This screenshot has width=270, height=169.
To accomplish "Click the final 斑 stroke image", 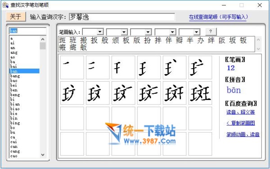I will 200,93.
